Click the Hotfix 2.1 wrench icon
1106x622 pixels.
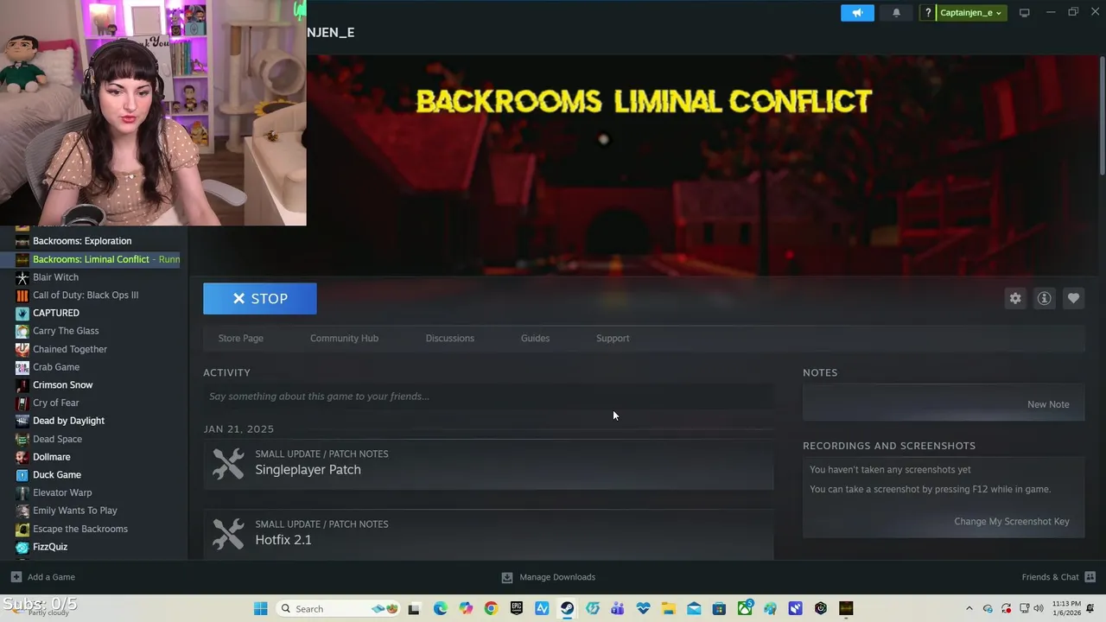pyautogui.click(x=228, y=534)
